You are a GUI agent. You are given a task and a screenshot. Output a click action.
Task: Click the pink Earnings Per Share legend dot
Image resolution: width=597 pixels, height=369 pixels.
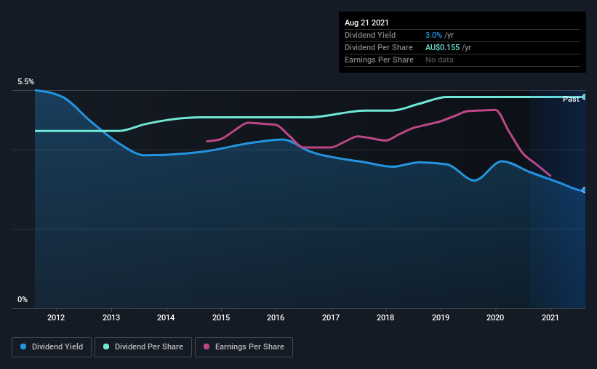(207, 346)
